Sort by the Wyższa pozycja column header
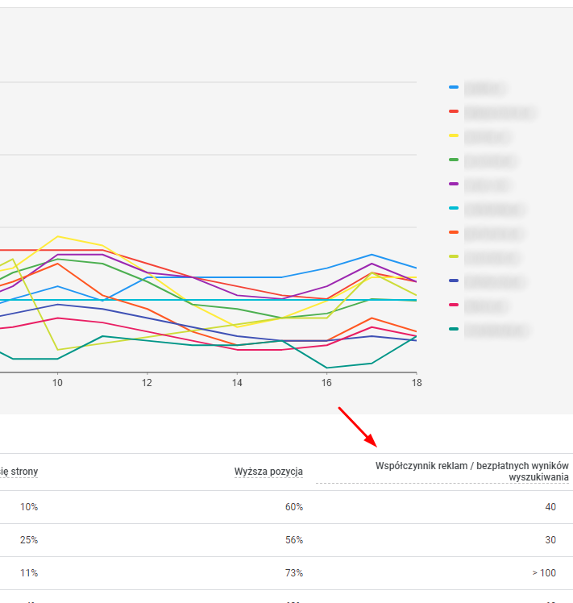 [x=268, y=472]
